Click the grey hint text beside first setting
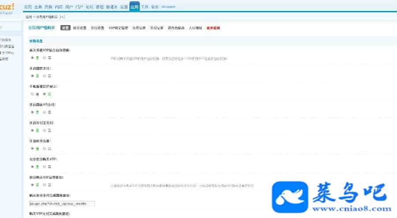The width and height of the screenshot is (397, 218). point(169,58)
